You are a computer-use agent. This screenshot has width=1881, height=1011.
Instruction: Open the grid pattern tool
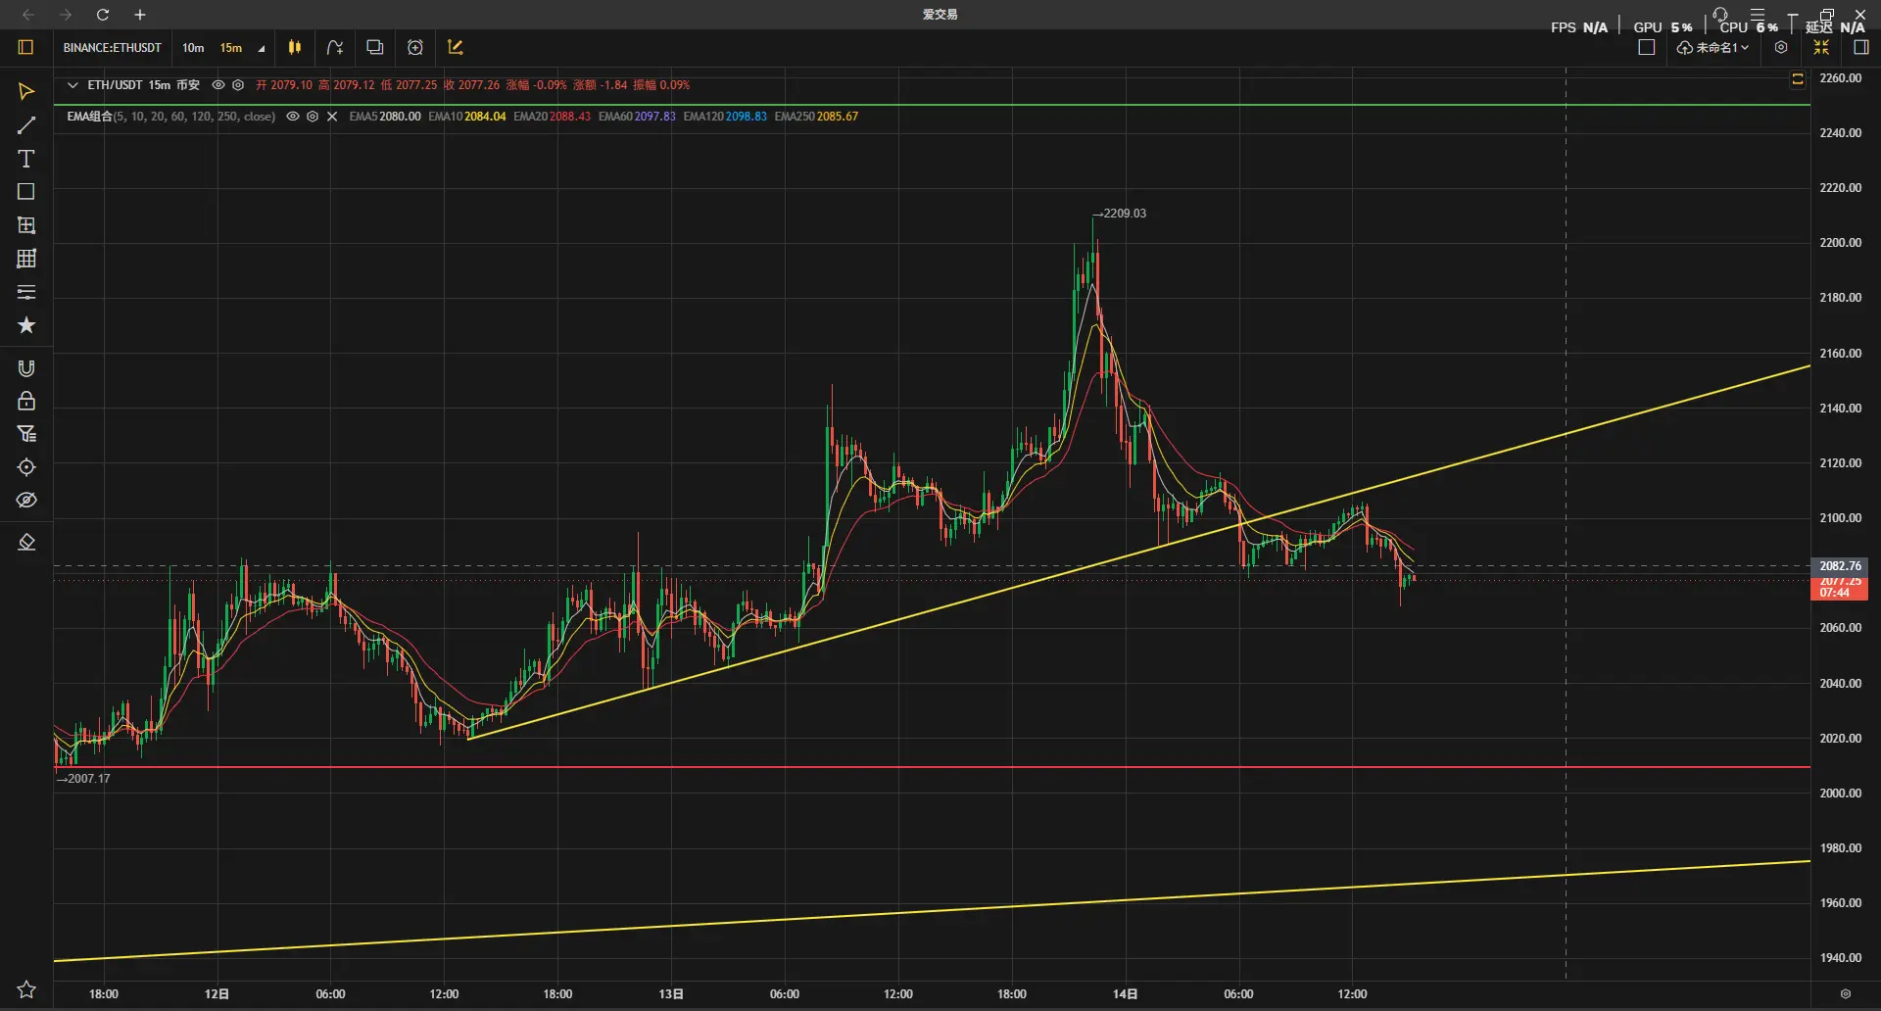pyautogui.click(x=26, y=259)
